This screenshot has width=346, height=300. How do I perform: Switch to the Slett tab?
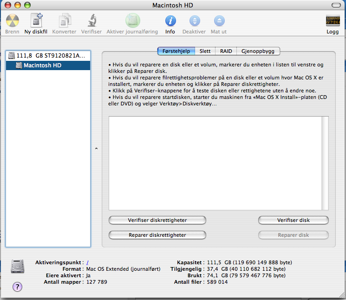[205, 51]
